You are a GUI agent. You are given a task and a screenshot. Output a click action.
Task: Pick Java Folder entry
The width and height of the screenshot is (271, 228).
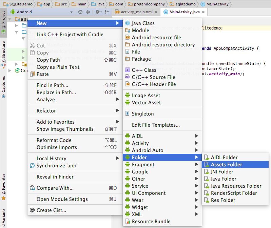235,179
